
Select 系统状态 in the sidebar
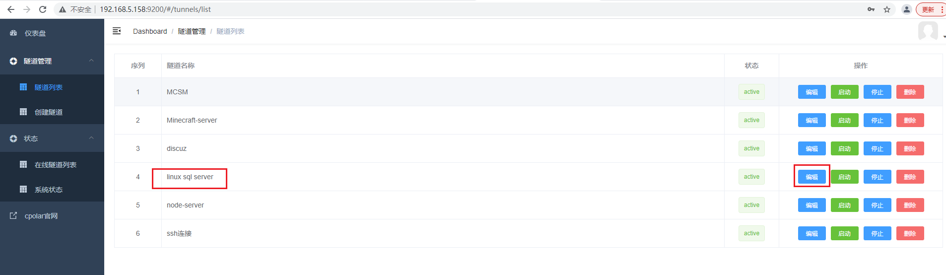49,190
